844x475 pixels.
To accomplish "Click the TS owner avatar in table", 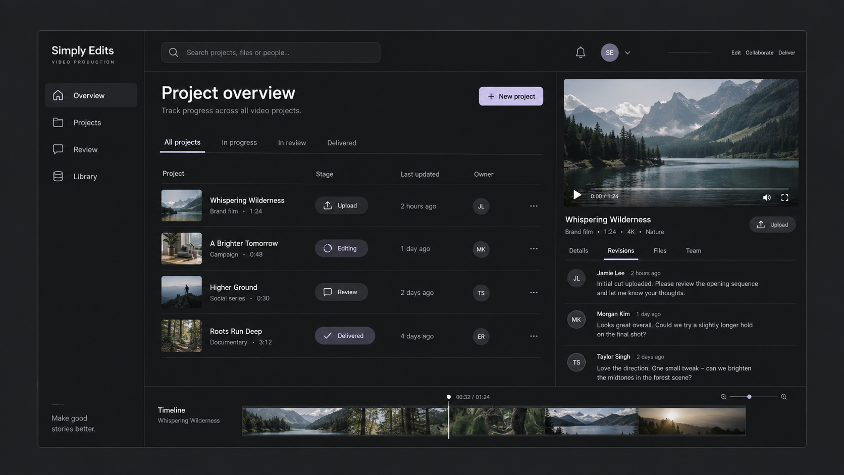I will (481, 293).
